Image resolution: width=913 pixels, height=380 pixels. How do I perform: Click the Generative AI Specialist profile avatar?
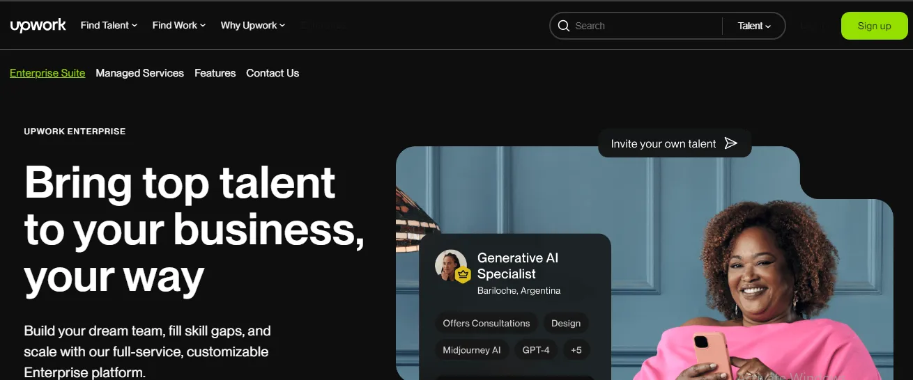450,264
